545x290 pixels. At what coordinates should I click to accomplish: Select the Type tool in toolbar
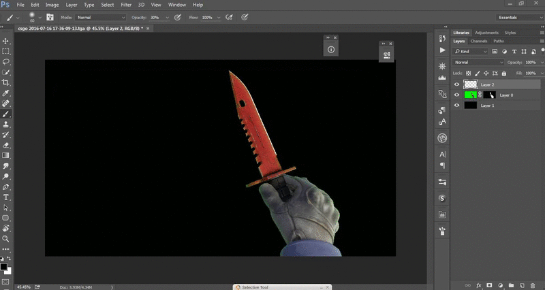[6, 197]
